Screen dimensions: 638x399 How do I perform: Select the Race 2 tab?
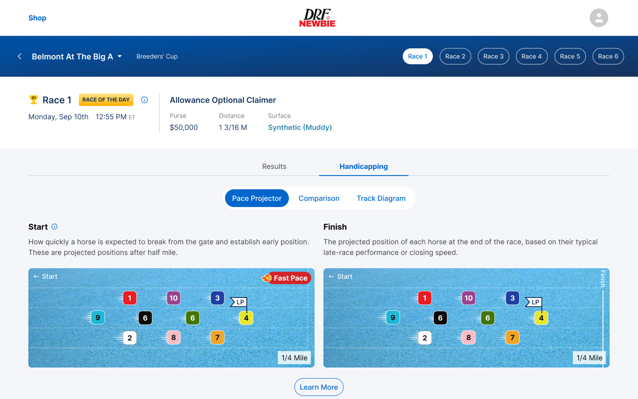coord(455,56)
